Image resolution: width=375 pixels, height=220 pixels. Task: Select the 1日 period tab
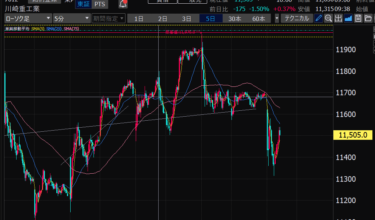[139, 18]
